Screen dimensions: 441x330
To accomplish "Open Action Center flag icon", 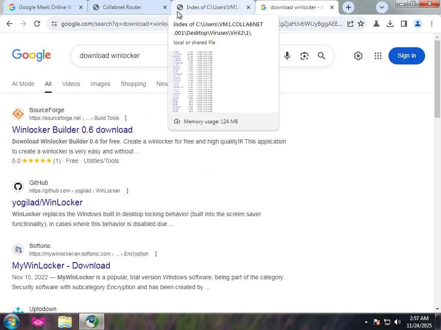I will (x=377, y=322).
